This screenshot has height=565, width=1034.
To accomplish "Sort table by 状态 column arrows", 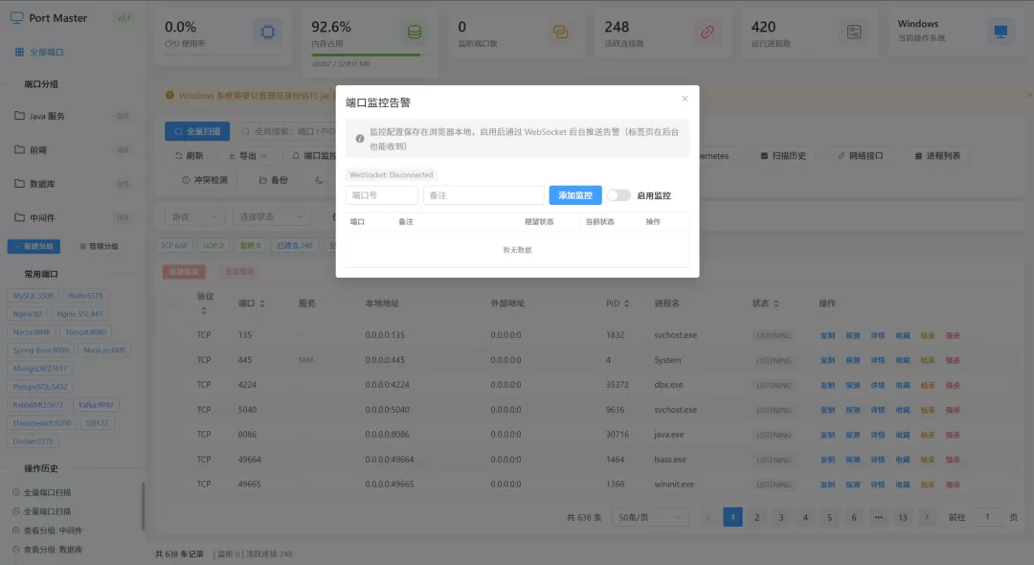I will coord(776,304).
